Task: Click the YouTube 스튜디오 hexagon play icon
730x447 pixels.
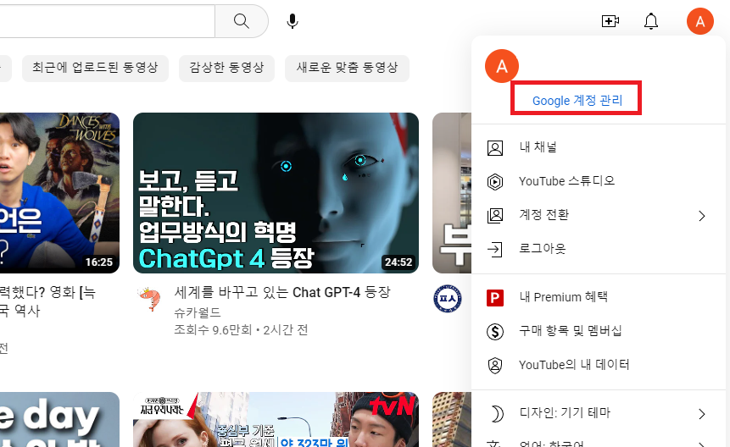Action: point(495,182)
